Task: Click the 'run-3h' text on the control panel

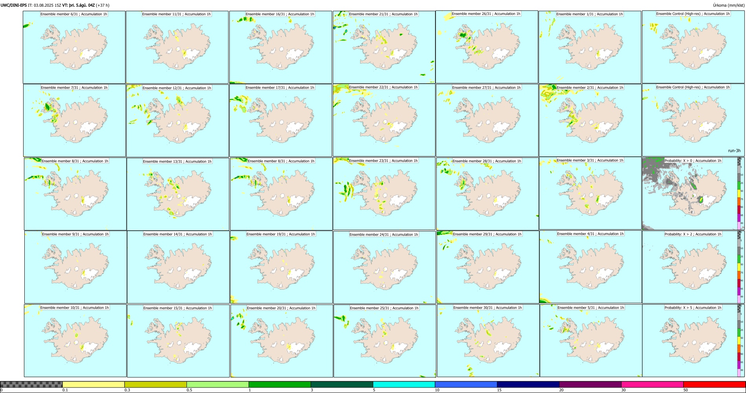Action: (734, 151)
